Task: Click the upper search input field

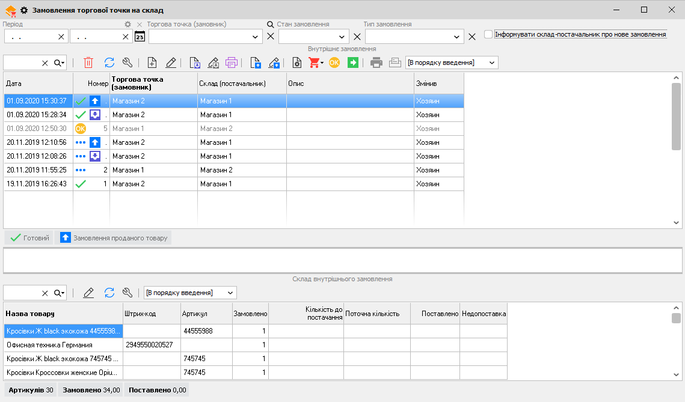Action: 22,62
